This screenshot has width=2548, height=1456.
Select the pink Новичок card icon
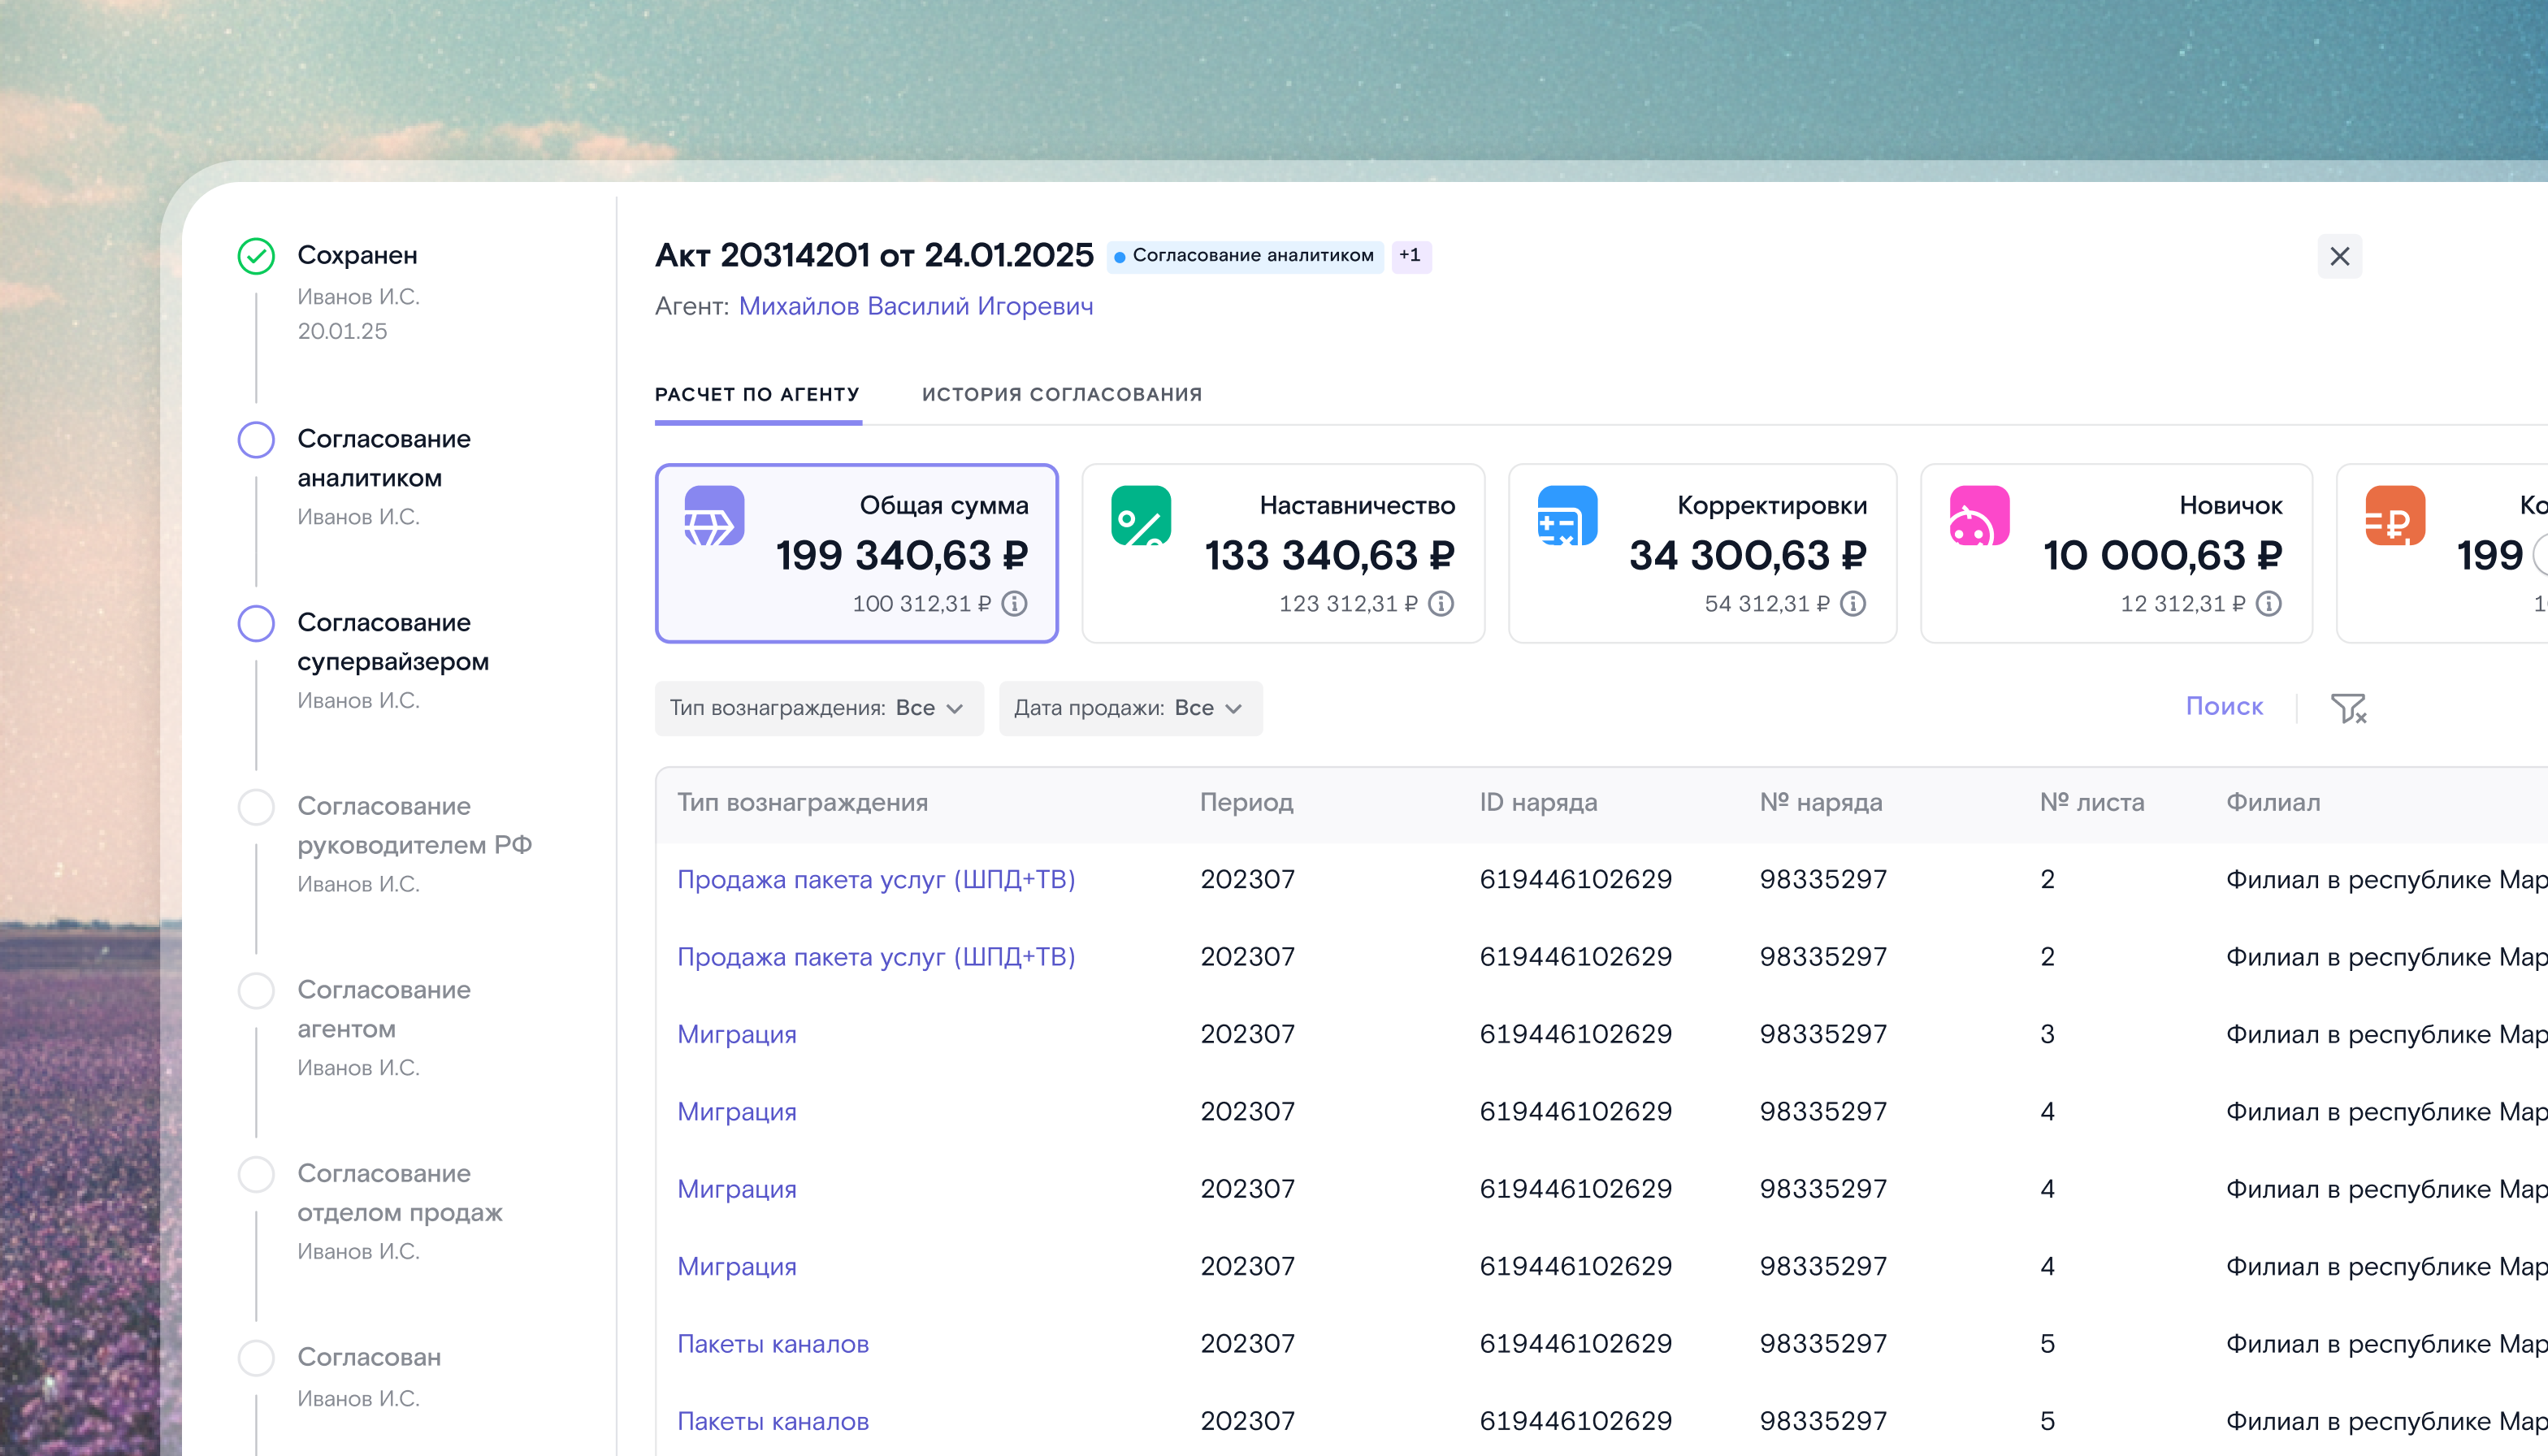[1979, 516]
